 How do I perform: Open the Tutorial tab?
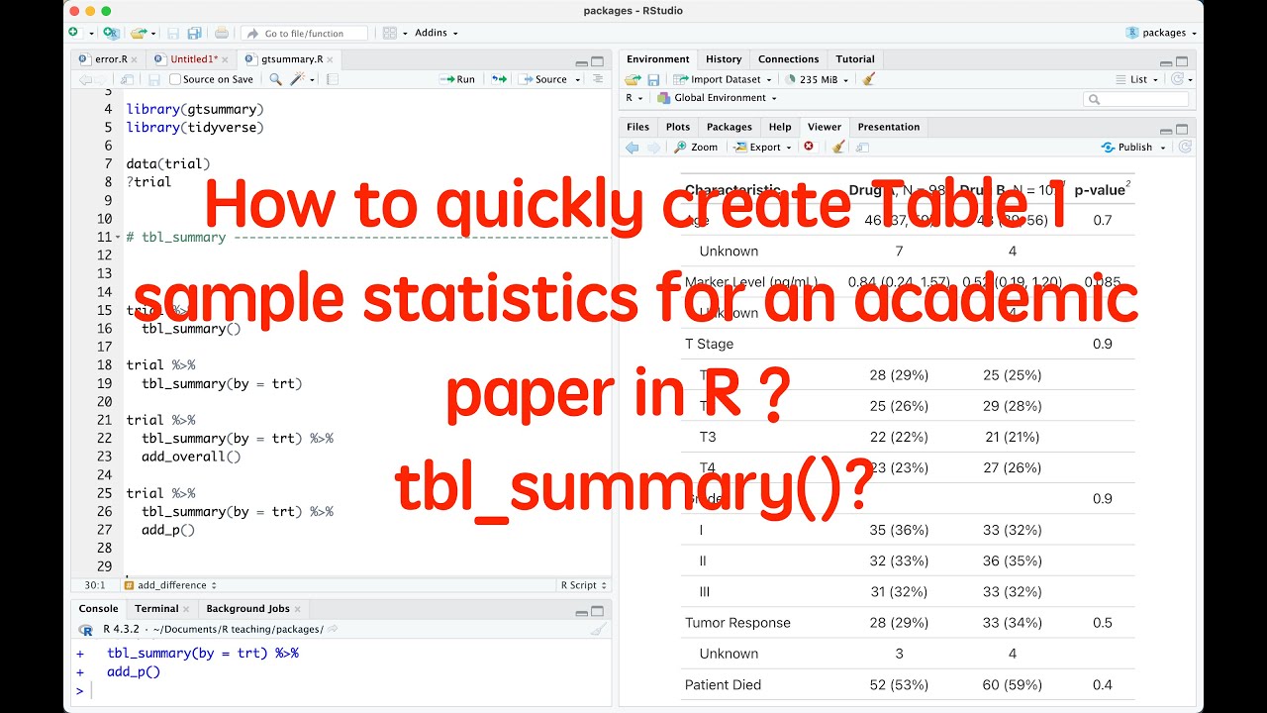pyautogui.click(x=855, y=59)
